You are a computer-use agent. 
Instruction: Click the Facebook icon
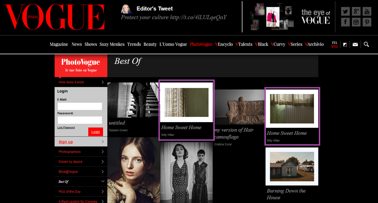[345, 22]
